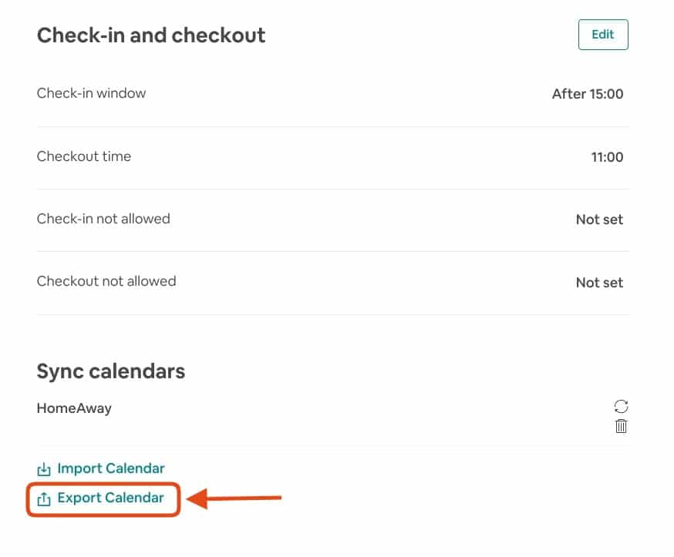Viewport: 674px width, 557px height.
Task: Select the Checkout time row
Action: 83,156
